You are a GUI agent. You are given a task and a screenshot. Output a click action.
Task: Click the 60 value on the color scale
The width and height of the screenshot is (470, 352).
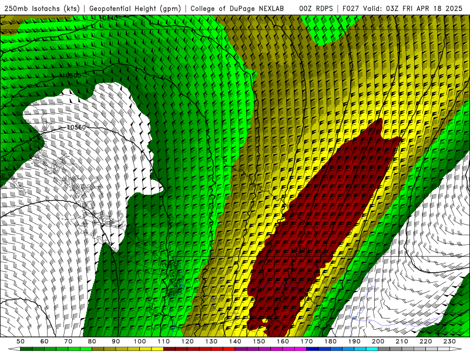click(x=45, y=341)
